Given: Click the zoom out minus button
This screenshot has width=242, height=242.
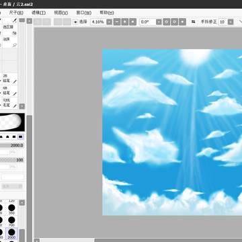Looking at the screenshot, I should (117, 22).
